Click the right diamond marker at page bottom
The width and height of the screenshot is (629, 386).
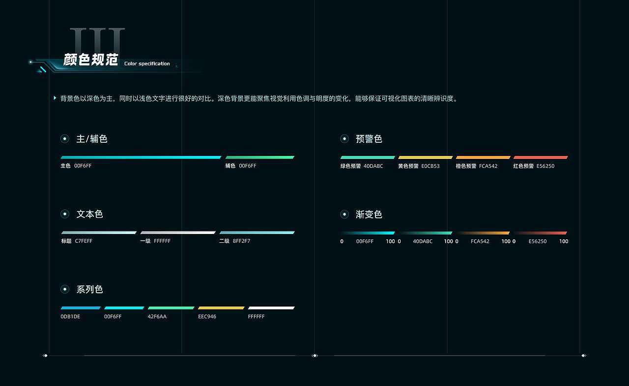(x=584, y=356)
